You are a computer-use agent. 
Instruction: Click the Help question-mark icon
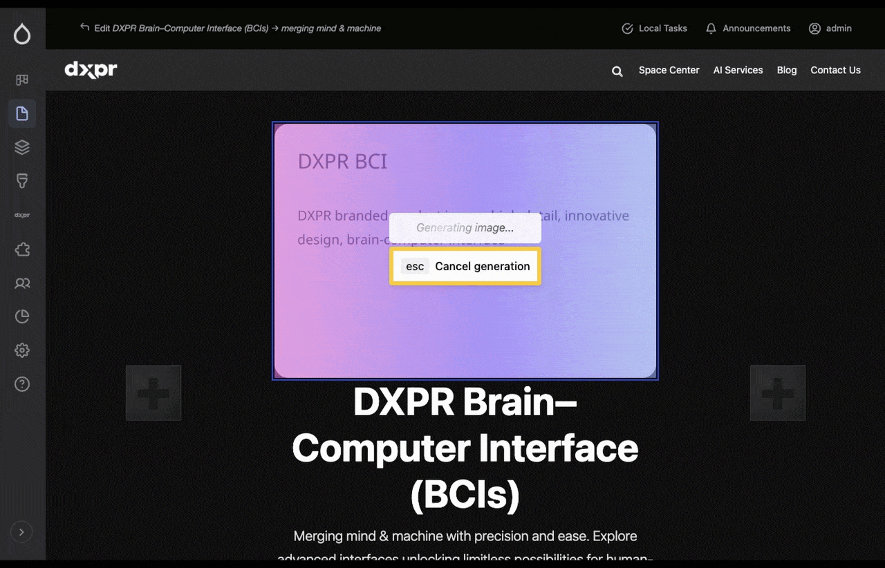point(21,384)
